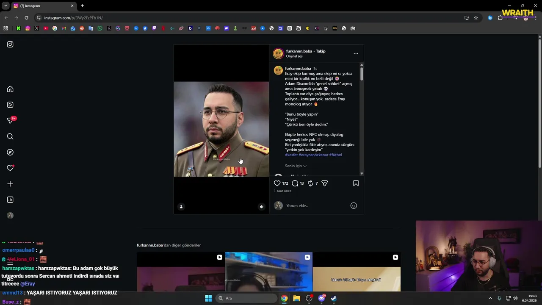
Task: Toggle video sound speaker icon
Action: pyautogui.click(x=262, y=207)
